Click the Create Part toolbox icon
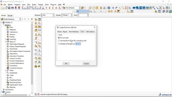Image resolution: width=172 pixels, height=97 pixels. click(x=36, y=19)
